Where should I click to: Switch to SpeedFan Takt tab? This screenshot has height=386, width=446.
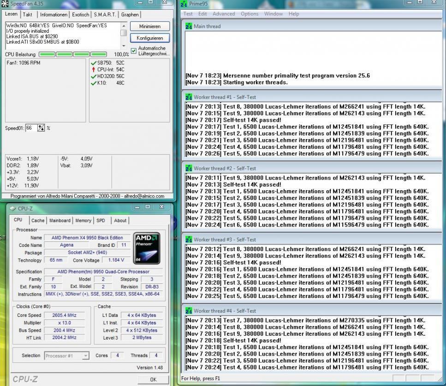click(x=27, y=14)
